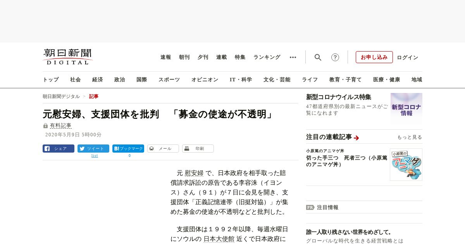Click the red arrow next to 注目の連載記事

click(356, 137)
